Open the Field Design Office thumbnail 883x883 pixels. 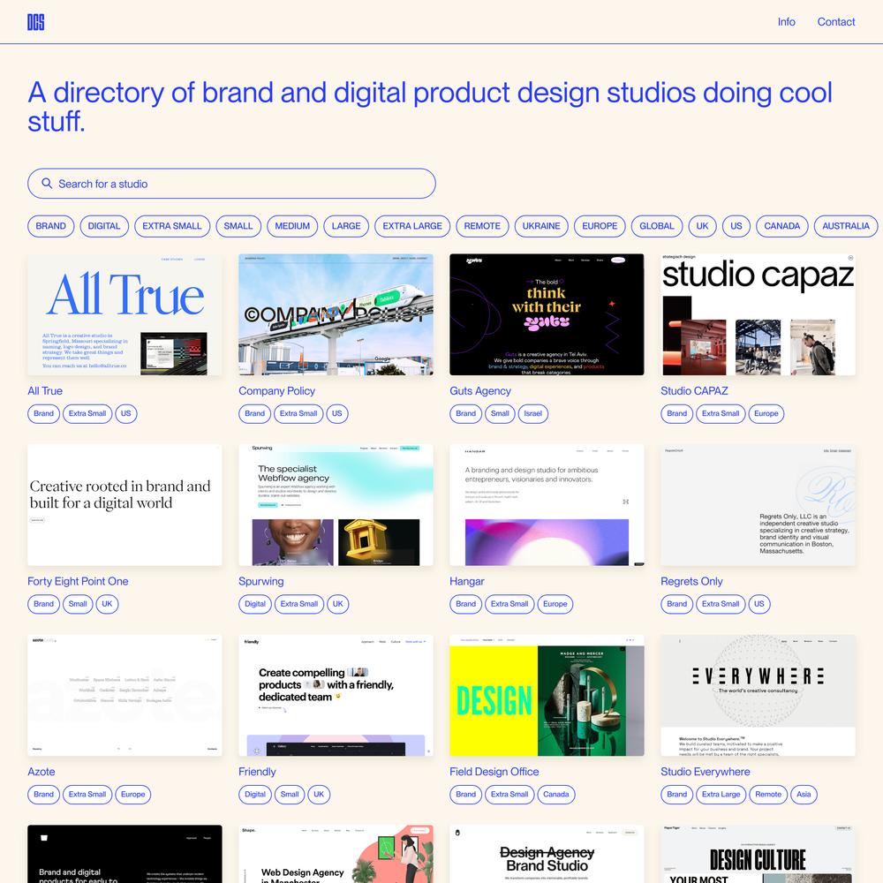[x=547, y=696]
